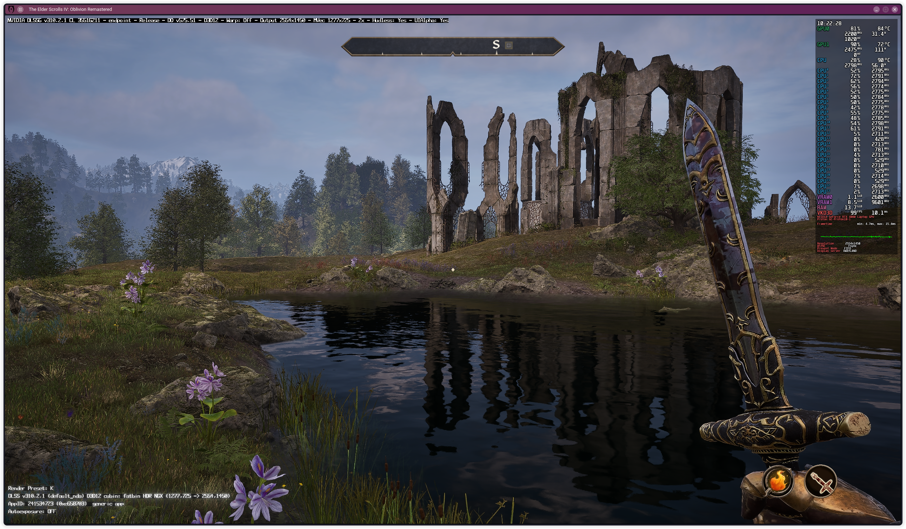
Task: Click the map marker icon on the compass
Action: [509, 45]
